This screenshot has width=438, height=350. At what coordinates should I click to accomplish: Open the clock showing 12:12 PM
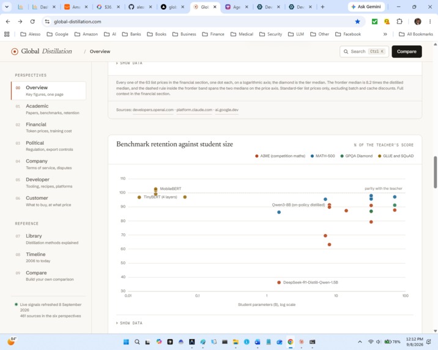414,341
